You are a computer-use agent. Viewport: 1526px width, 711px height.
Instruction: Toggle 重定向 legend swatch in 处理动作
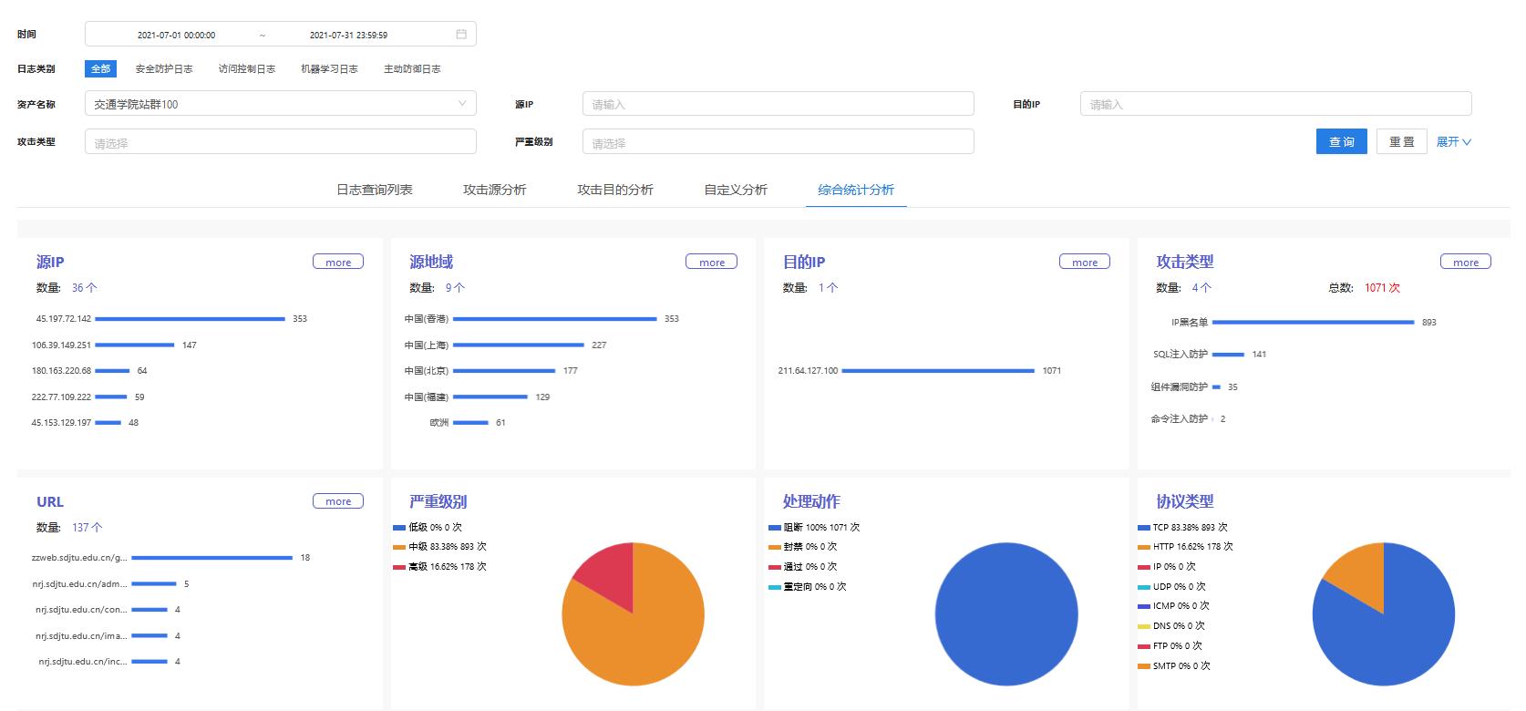coord(775,587)
